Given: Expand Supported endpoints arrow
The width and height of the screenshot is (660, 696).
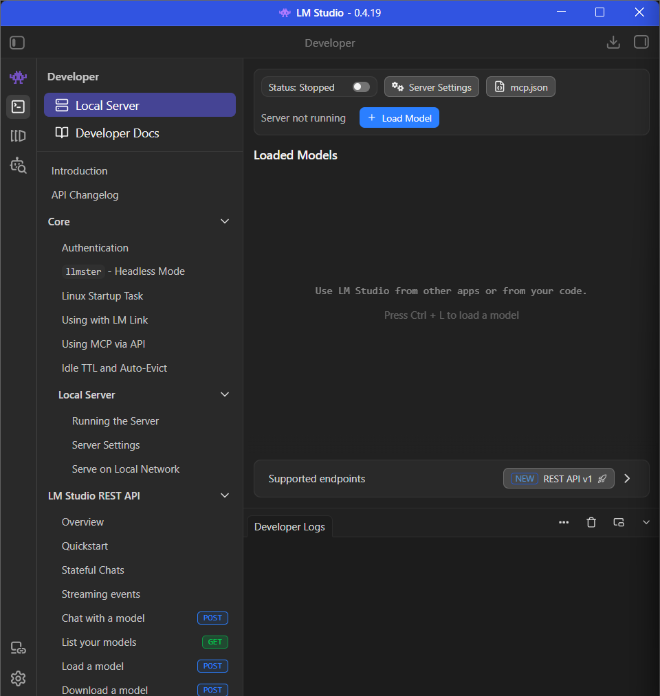Looking at the screenshot, I should point(627,478).
